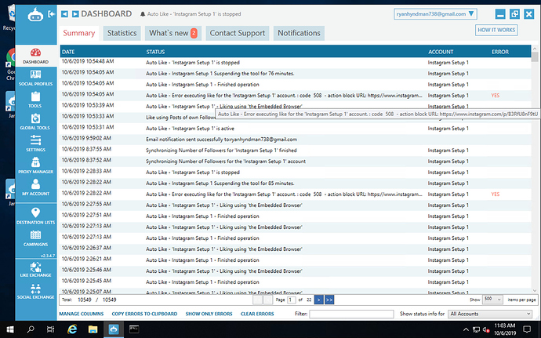
Task: Click the bell notification icon in the header
Action: [143, 14]
